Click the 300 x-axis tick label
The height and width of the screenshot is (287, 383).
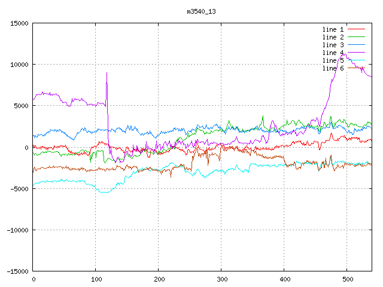[x=221, y=279]
